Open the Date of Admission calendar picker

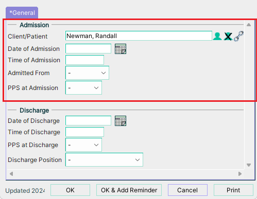tap(121, 49)
